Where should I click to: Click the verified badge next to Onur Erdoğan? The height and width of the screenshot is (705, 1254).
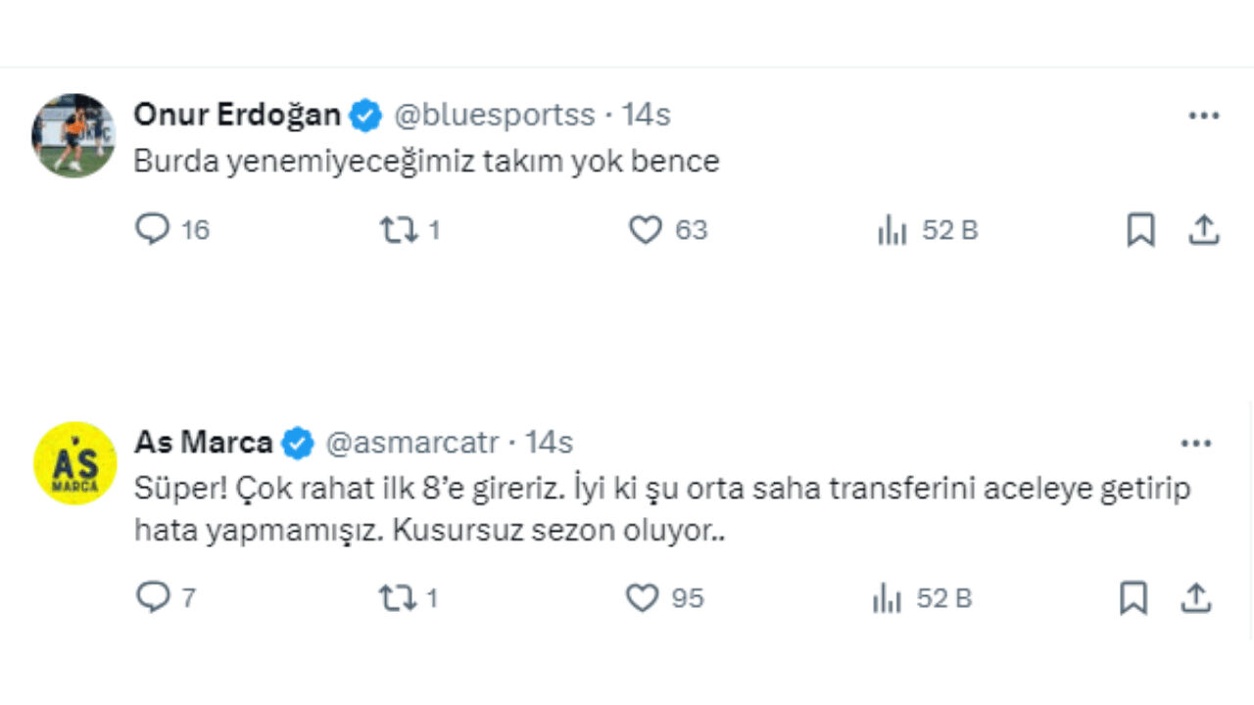(364, 115)
